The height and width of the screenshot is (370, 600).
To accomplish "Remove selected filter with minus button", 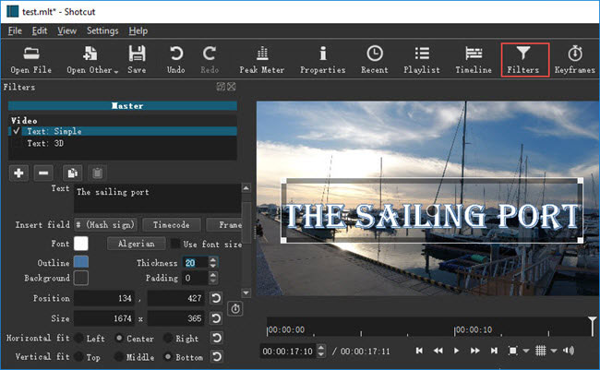I will click(x=42, y=173).
